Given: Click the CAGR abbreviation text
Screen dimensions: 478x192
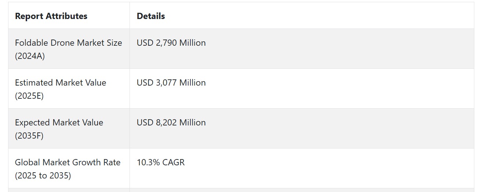Looking at the screenshot, I should tap(174, 162).
